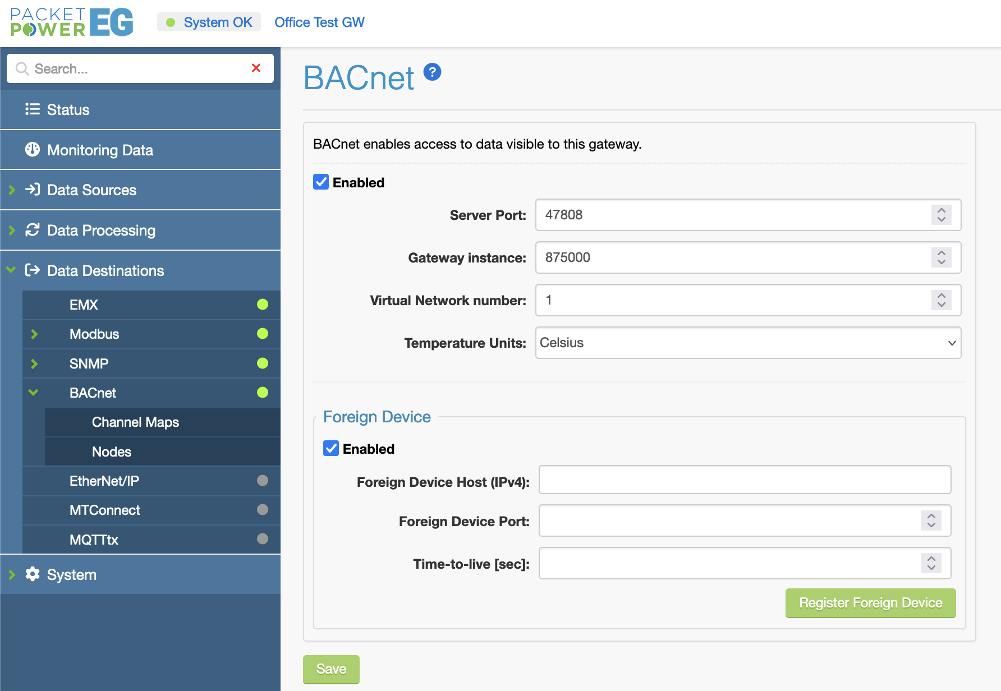Uncheck the BACnet Enabled checkbox
1001x691 pixels.
click(x=321, y=182)
